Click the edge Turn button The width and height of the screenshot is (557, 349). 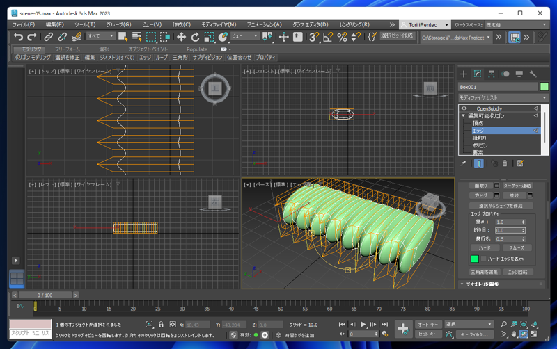coord(517,272)
